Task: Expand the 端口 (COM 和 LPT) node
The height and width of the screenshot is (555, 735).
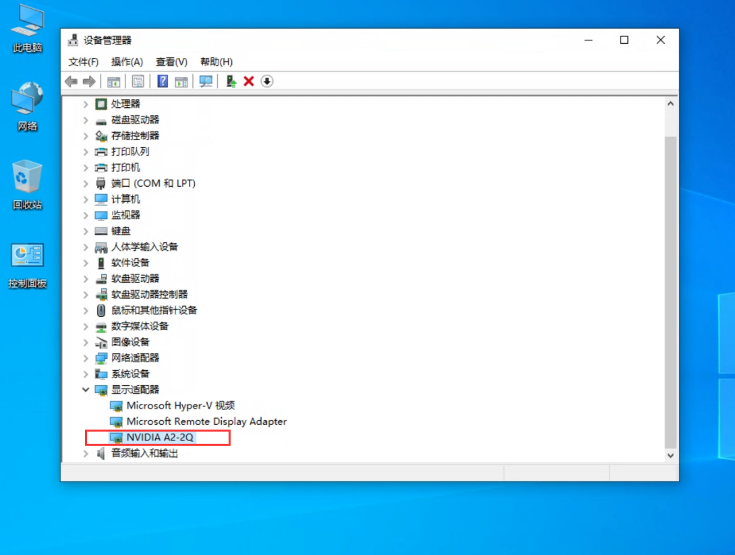Action: click(86, 183)
